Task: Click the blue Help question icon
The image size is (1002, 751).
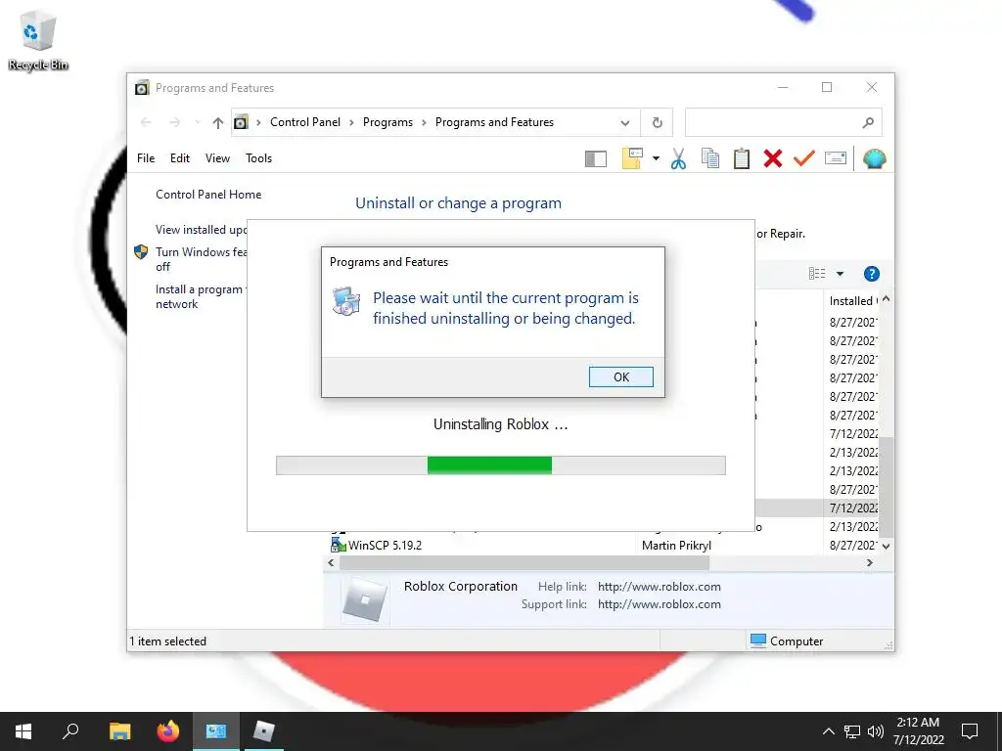Action: (871, 274)
